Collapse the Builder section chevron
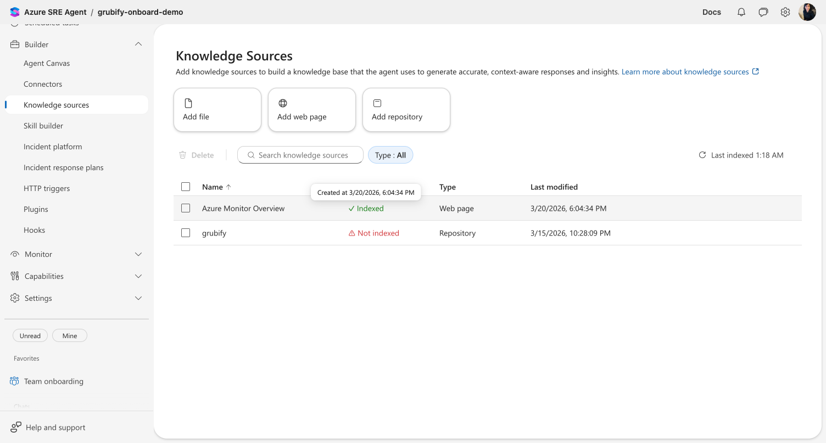This screenshot has height=443, width=826. (138, 44)
